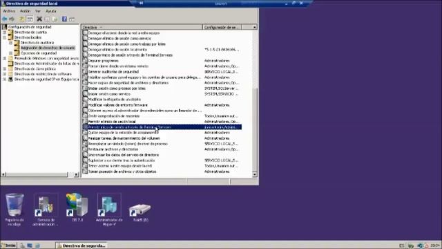This screenshot has height=249, width=442.
Task: Click the Back arrow in the toolbar
Action: tap(5, 19)
